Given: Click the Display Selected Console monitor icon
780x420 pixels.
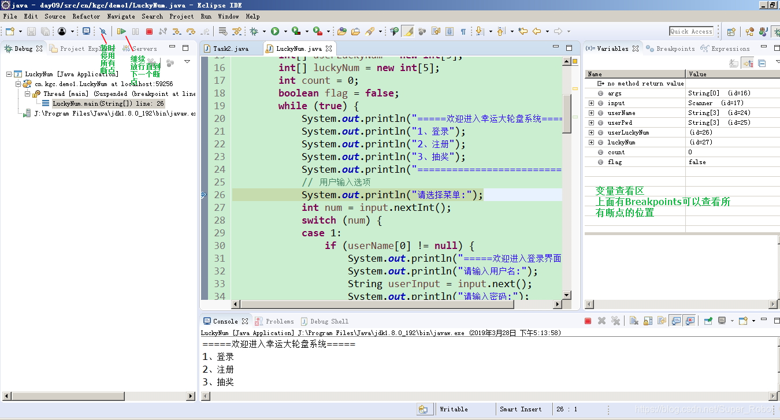Looking at the screenshot, I should (x=722, y=321).
